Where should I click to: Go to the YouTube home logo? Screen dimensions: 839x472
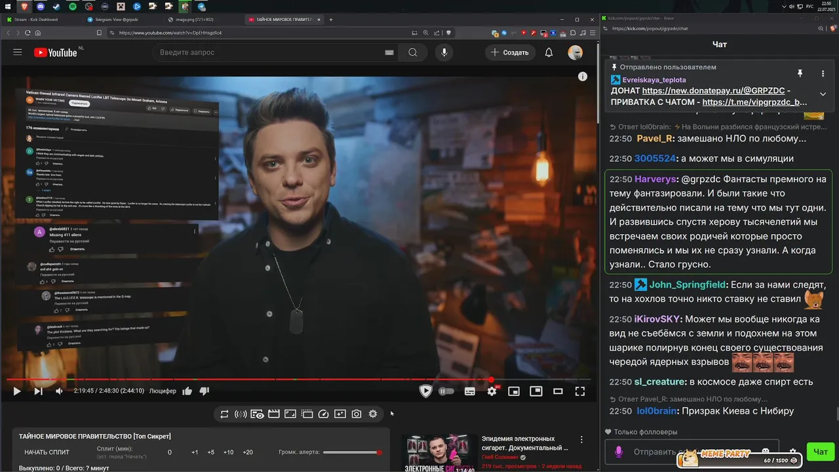point(56,52)
